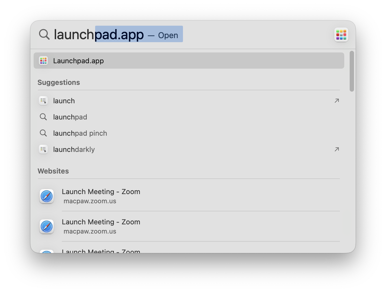Select the 'launch' suggestion
The image size is (386, 293).
64,101
